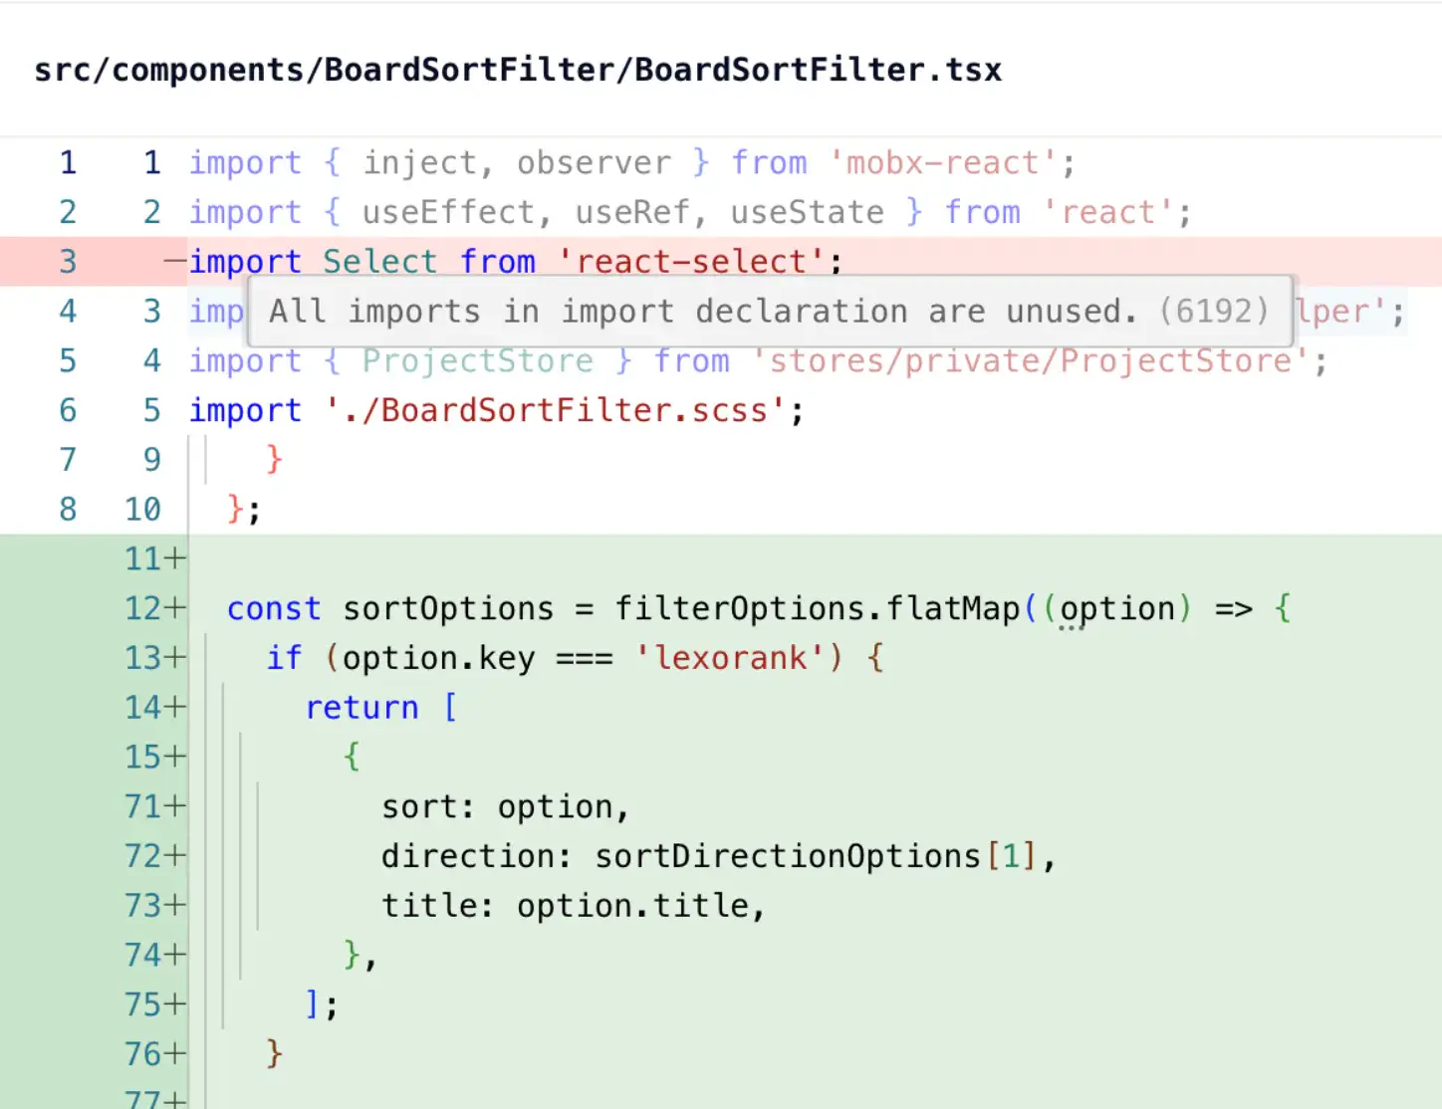Image resolution: width=1442 pixels, height=1109 pixels.
Task: Click the 'title: option.title,' line
Action: click(x=574, y=906)
